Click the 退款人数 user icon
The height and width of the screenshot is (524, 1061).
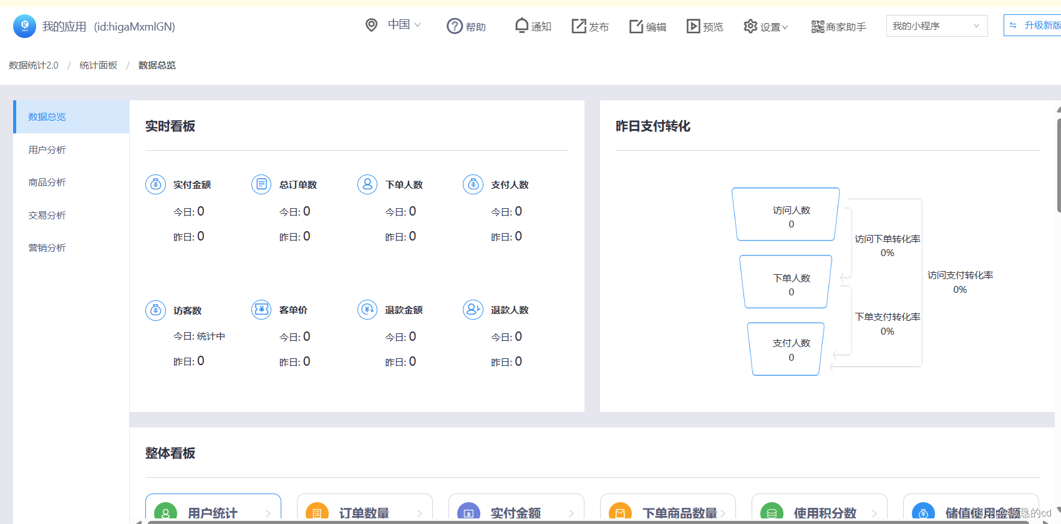tap(473, 310)
